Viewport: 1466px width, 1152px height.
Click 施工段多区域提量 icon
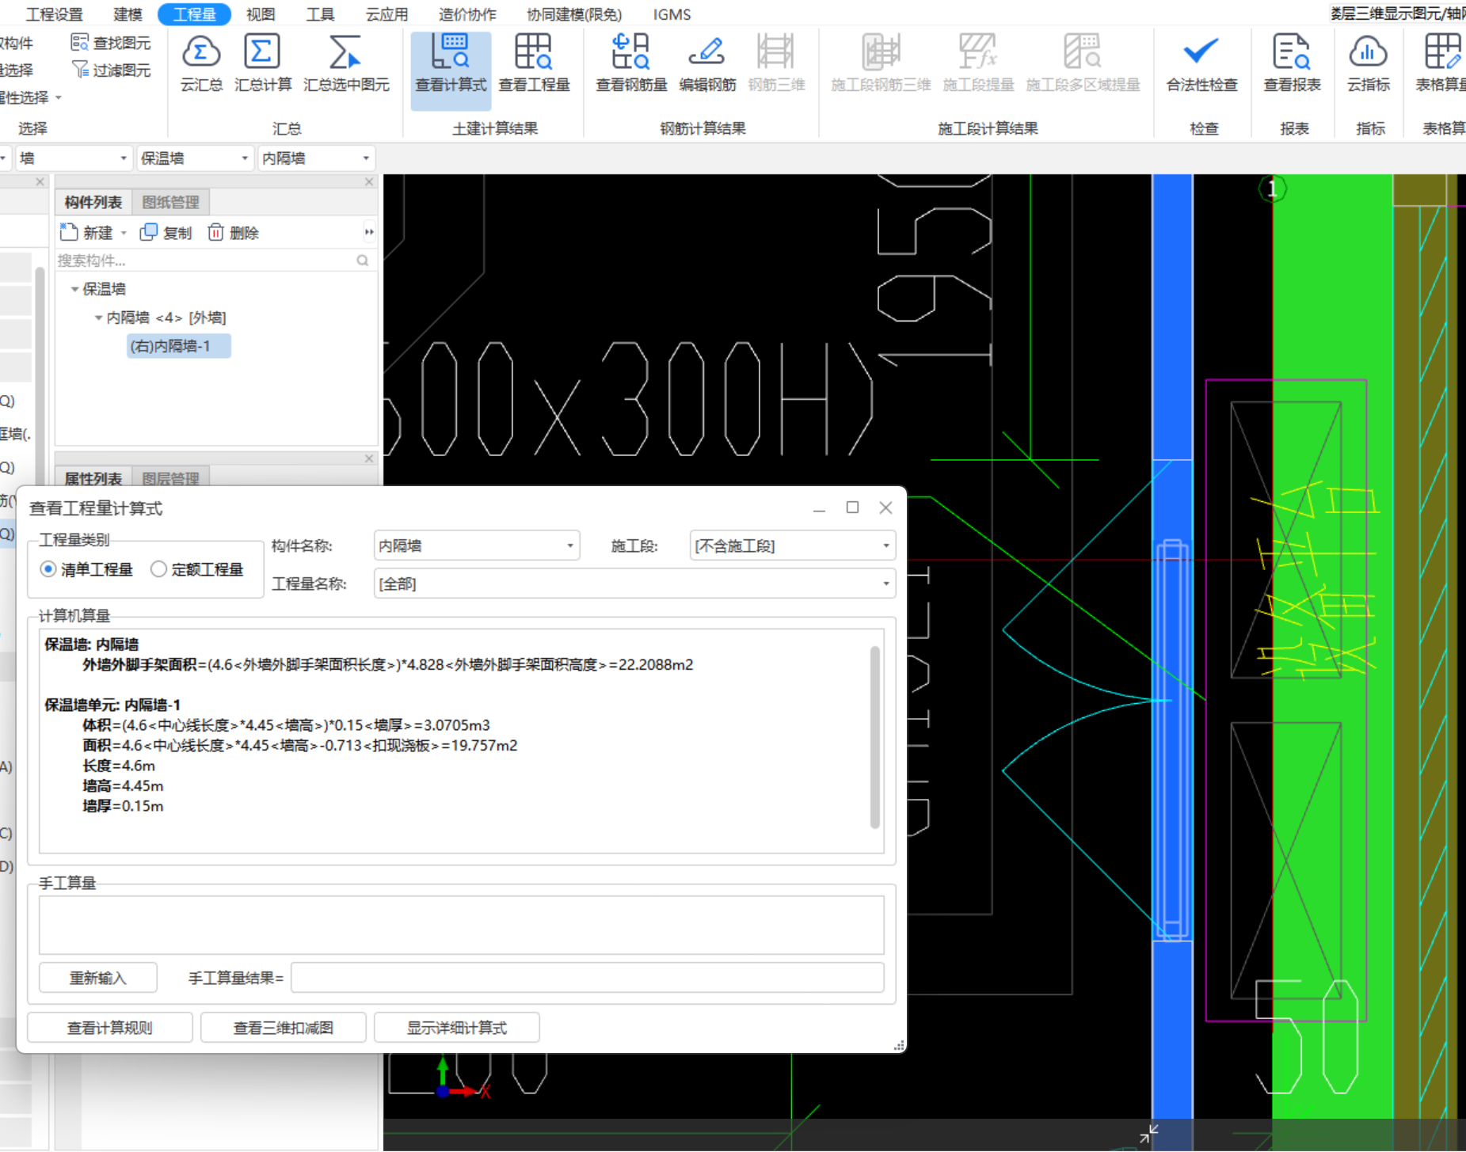click(1083, 63)
